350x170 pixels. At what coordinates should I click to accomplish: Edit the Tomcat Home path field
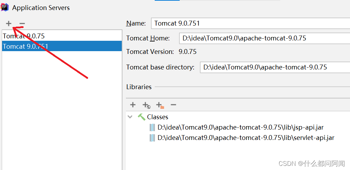[265, 38]
